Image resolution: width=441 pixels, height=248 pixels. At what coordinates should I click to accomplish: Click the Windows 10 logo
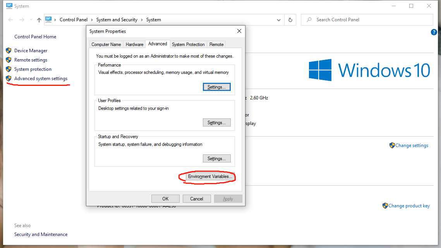(369, 70)
